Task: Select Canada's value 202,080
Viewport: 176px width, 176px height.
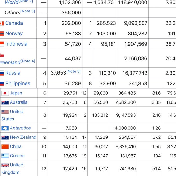Action: click(x=71, y=23)
